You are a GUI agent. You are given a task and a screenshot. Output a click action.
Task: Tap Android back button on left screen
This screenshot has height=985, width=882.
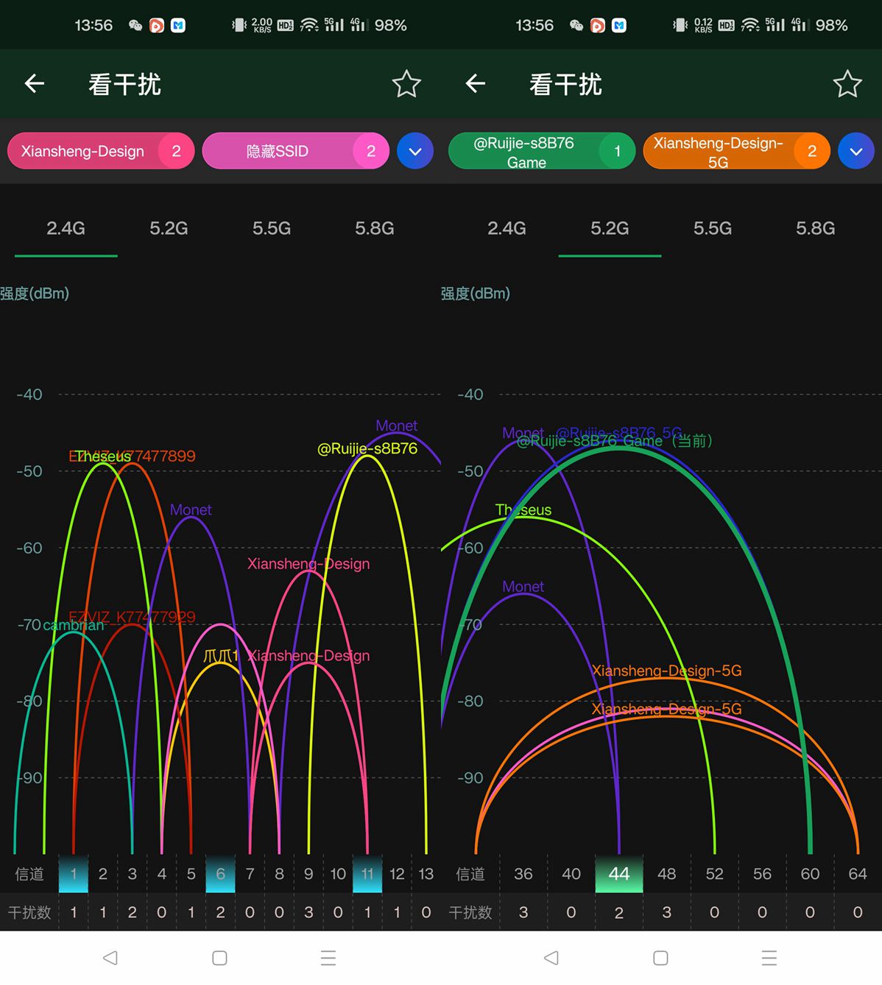(110, 958)
